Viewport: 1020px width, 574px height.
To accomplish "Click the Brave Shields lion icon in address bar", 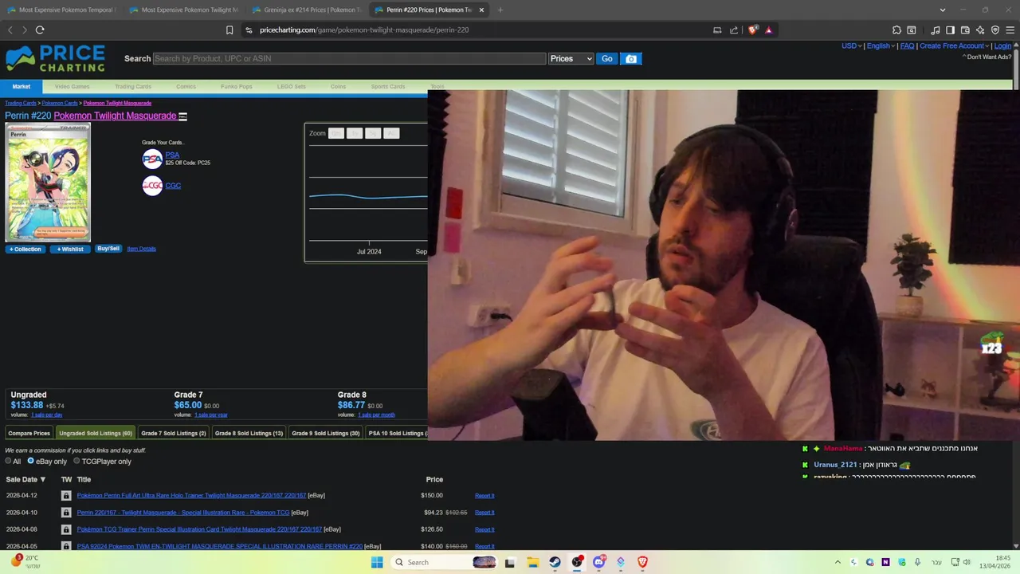I will click(x=753, y=30).
